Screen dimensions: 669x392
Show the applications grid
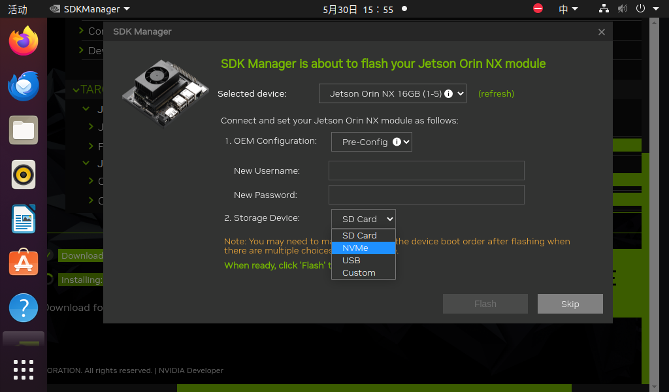coord(24,370)
